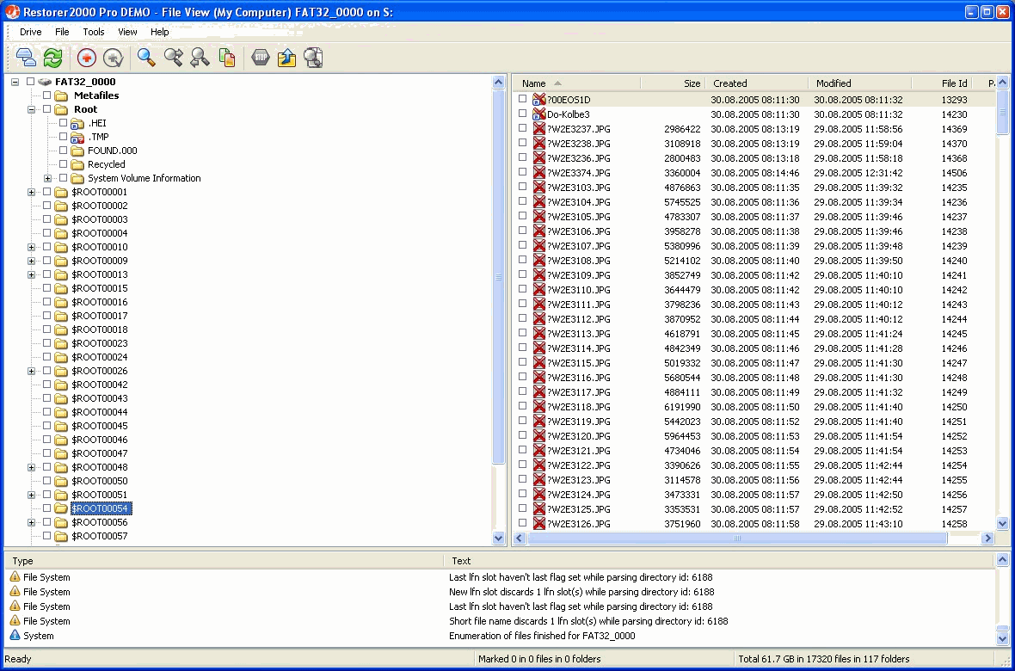Click the folder Up arrow icon
Image resolution: width=1015 pixels, height=671 pixels.
pyautogui.click(x=286, y=58)
